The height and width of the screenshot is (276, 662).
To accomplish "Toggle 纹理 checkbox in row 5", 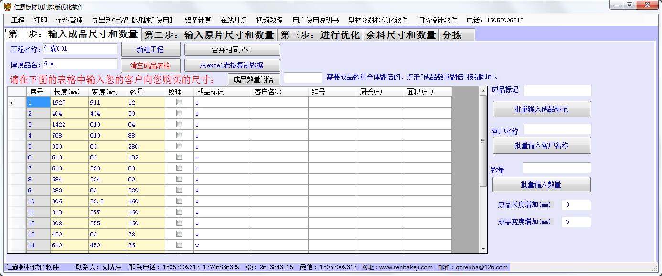I will (179, 146).
